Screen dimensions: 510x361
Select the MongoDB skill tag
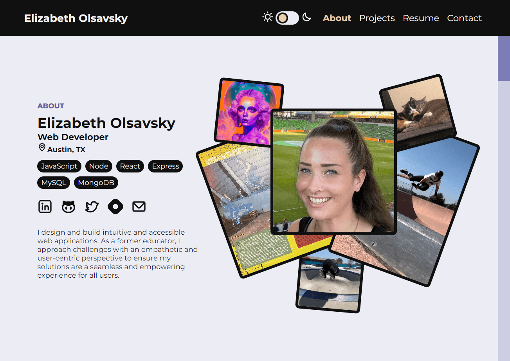[96, 183]
